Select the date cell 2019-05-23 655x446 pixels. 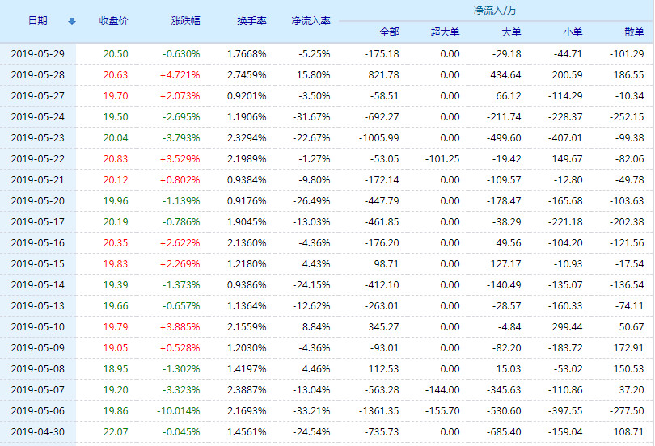pyautogui.click(x=37, y=137)
